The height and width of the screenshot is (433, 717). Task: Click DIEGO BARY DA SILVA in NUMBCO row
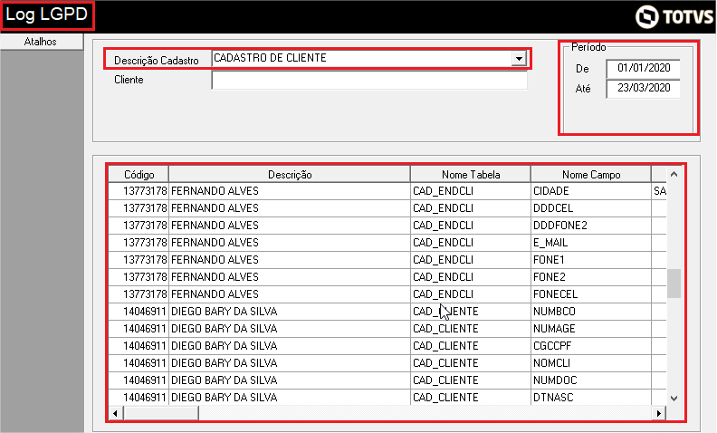(x=225, y=312)
